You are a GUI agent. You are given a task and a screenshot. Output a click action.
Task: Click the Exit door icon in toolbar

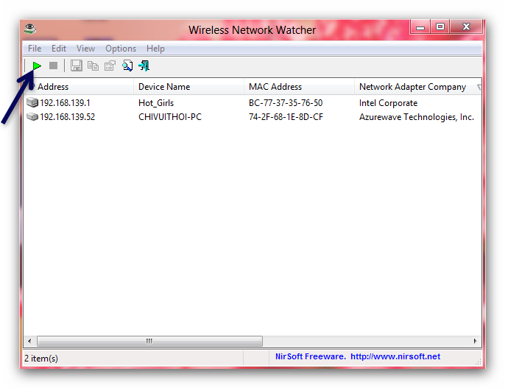[x=144, y=66]
